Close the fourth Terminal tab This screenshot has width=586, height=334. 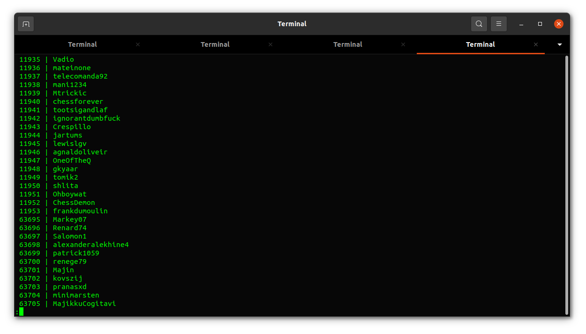tap(536, 44)
